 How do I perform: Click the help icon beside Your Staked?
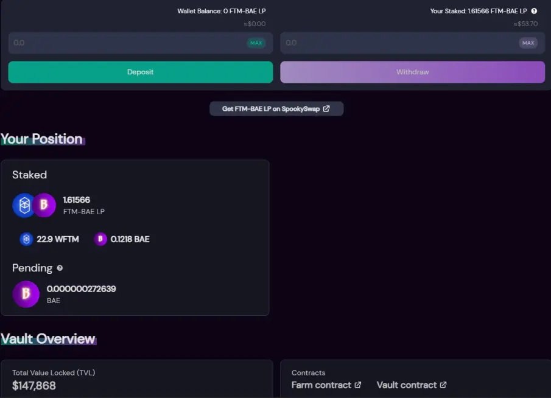534,11
